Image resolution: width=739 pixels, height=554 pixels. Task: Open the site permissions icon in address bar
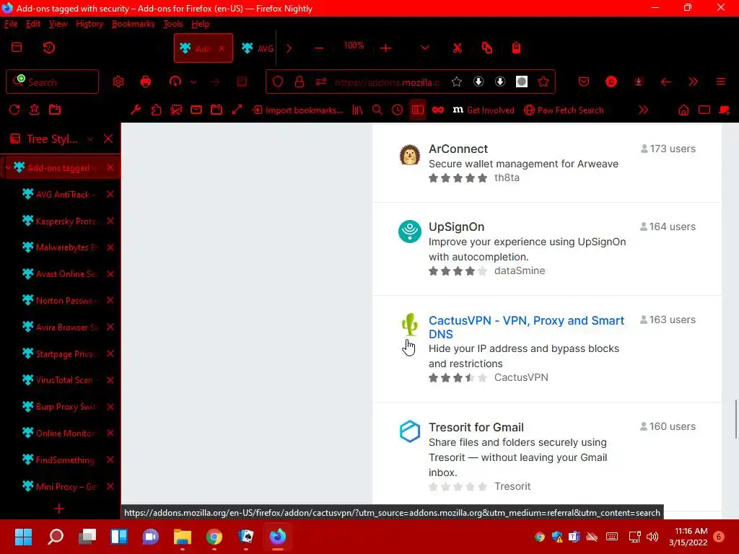click(x=321, y=82)
